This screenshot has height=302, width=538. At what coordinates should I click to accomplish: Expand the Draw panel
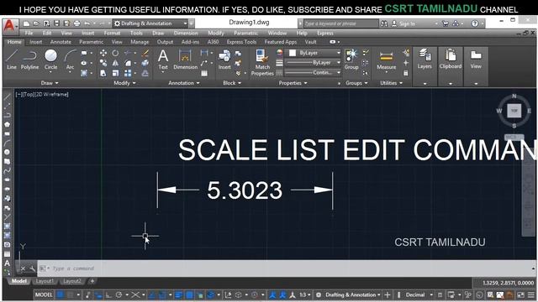(x=50, y=83)
